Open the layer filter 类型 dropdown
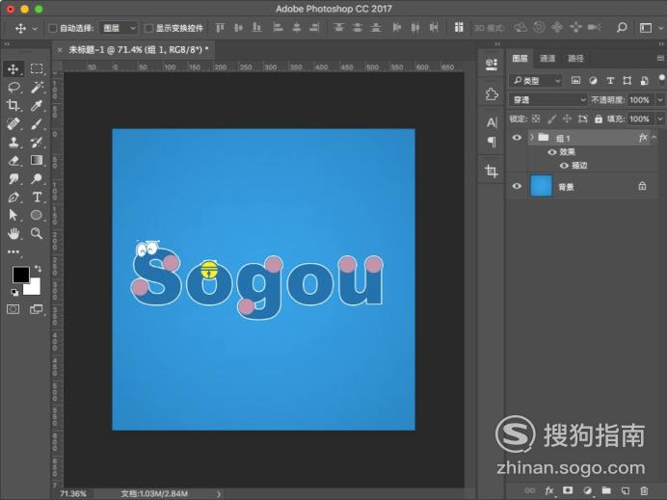The image size is (667, 500). (x=536, y=80)
